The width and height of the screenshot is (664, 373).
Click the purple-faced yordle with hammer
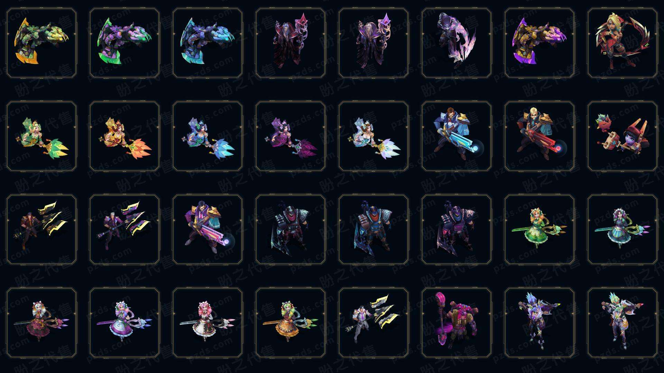[x=622, y=136]
